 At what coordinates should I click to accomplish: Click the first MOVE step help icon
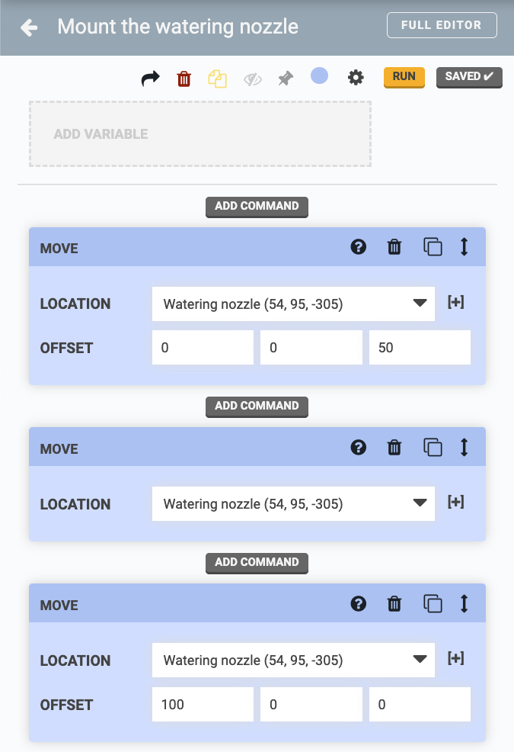(x=358, y=247)
